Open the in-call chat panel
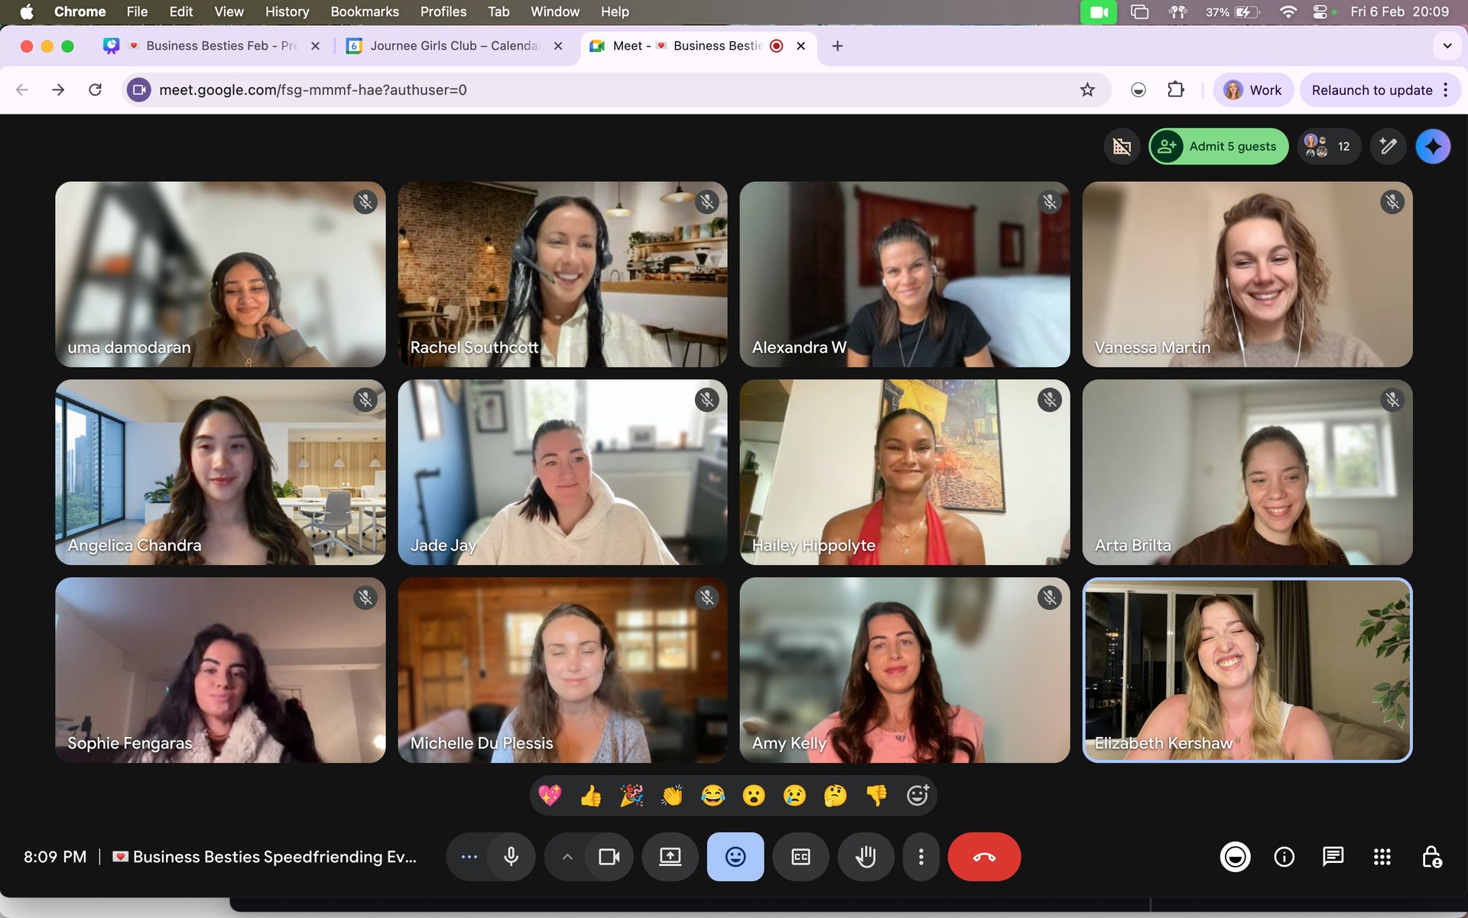The height and width of the screenshot is (918, 1468). point(1333,857)
